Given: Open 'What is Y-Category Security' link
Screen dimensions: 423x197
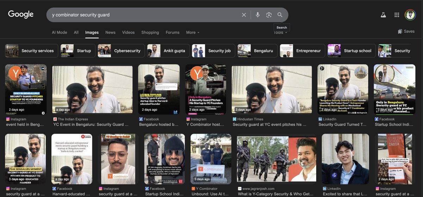Looking at the screenshot, I should [275, 194].
